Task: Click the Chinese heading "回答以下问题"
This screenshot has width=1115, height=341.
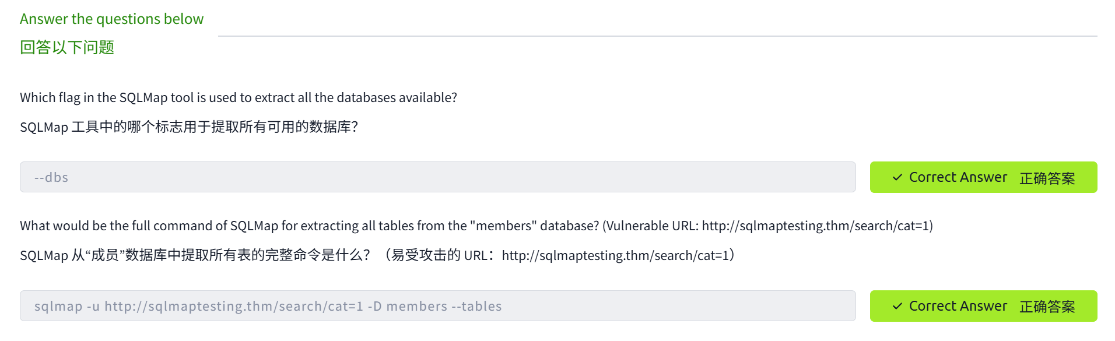Action: 67,47
